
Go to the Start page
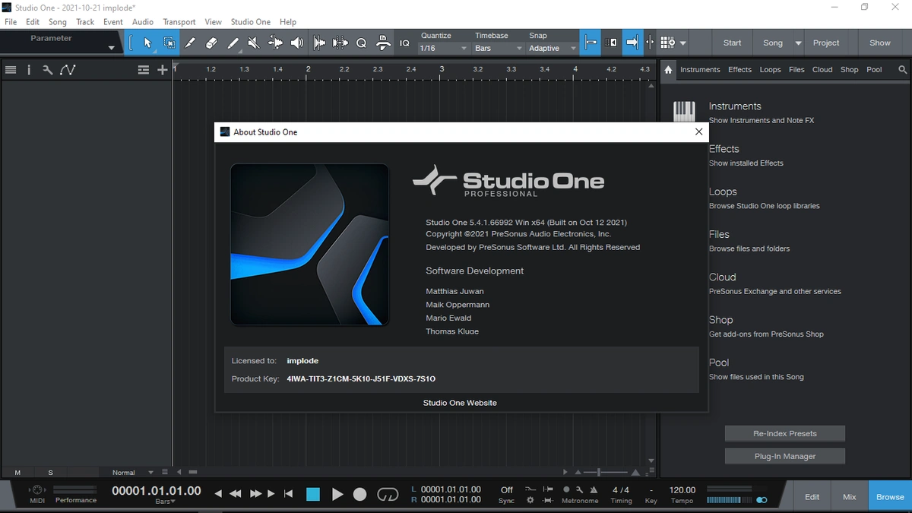(x=732, y=43)
